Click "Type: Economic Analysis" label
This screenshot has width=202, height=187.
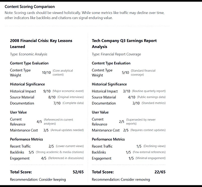pyautogui.click(x=29, y=54)
